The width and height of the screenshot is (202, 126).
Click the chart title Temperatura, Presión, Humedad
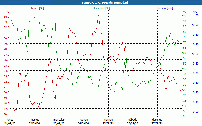[x=105, y=3]
